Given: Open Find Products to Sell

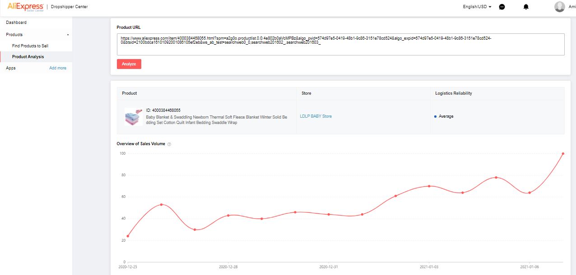Looking at the screenshot, I should [30, 46].
